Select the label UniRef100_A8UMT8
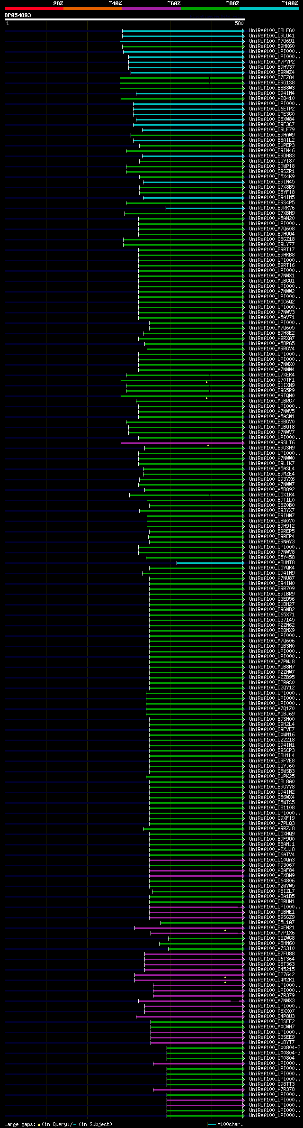Image resolution: width=303 pixels, height=1128 pixels. 272,563
